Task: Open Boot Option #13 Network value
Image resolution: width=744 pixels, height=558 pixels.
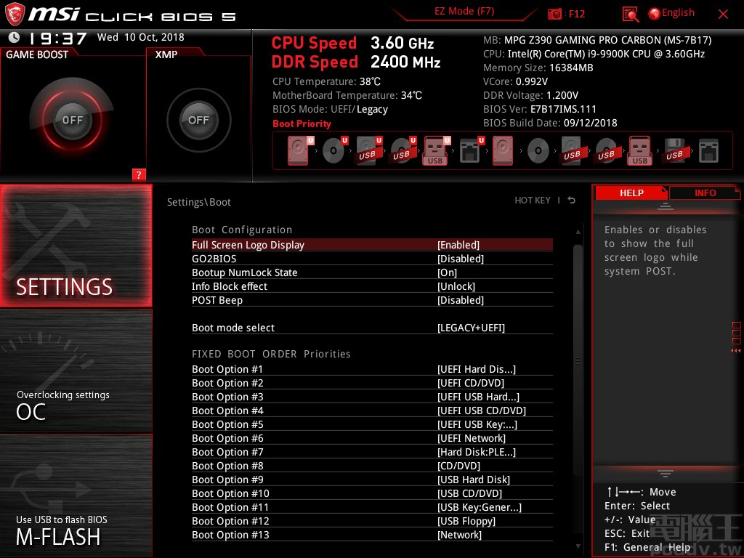Action: 459,535
